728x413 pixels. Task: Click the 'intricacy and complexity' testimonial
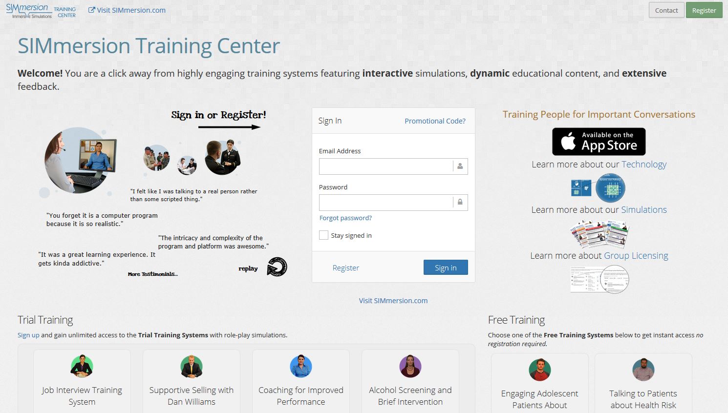[x=213, y=242]
